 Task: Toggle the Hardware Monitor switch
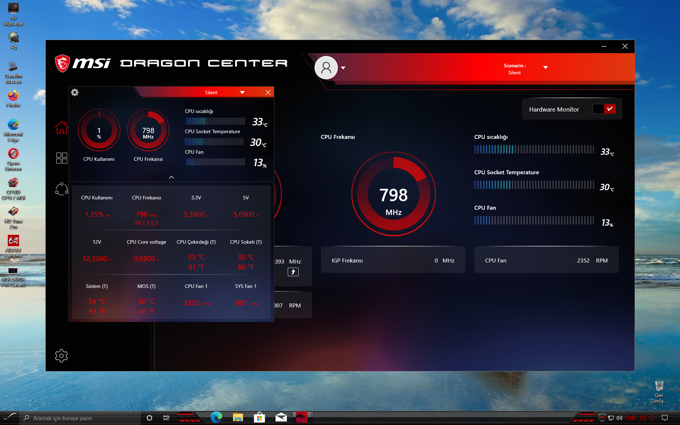(x=605, y=109)
